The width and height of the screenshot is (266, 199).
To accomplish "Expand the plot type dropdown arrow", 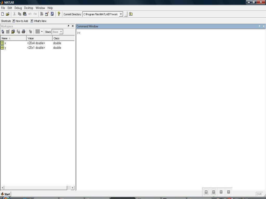I will pyautogui.click(x=42, y=32).
